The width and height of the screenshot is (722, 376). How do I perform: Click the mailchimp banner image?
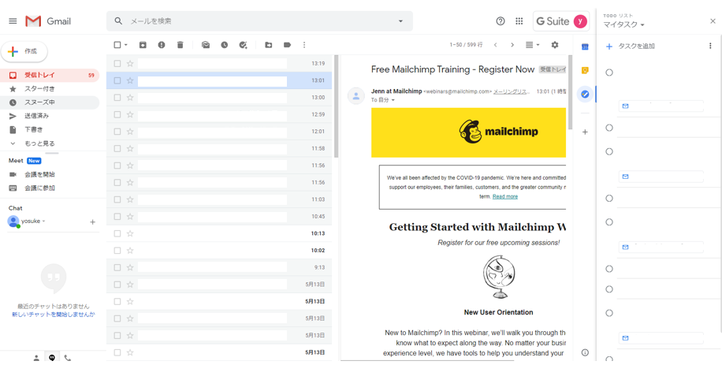[469, 132]
